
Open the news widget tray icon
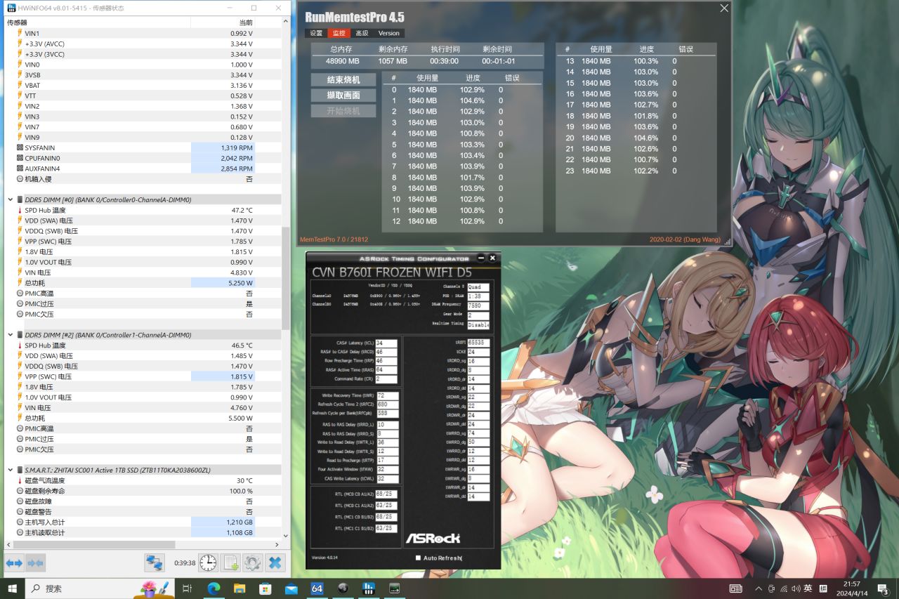pos(735,588)
